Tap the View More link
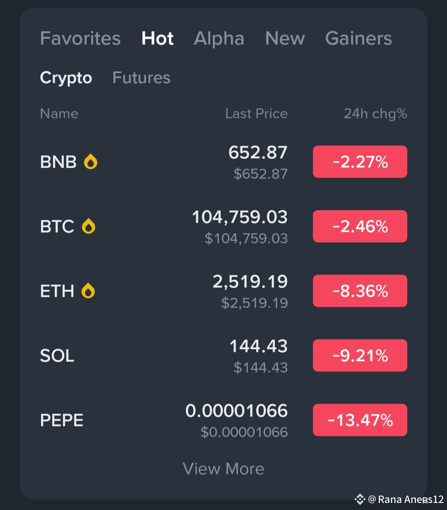This screenshot has height=510, width=447. (223, 469)
